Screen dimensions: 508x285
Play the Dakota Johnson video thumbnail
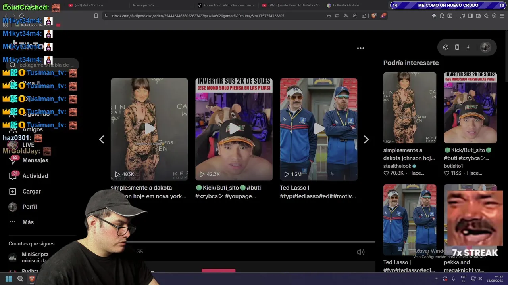coord(149,129)
